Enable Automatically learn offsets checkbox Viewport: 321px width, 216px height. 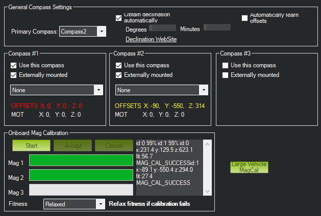(x=244, y=18)
